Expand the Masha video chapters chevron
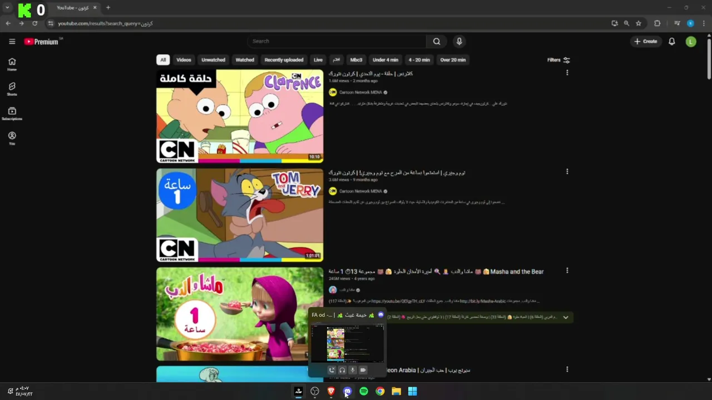 click(565, 317)
